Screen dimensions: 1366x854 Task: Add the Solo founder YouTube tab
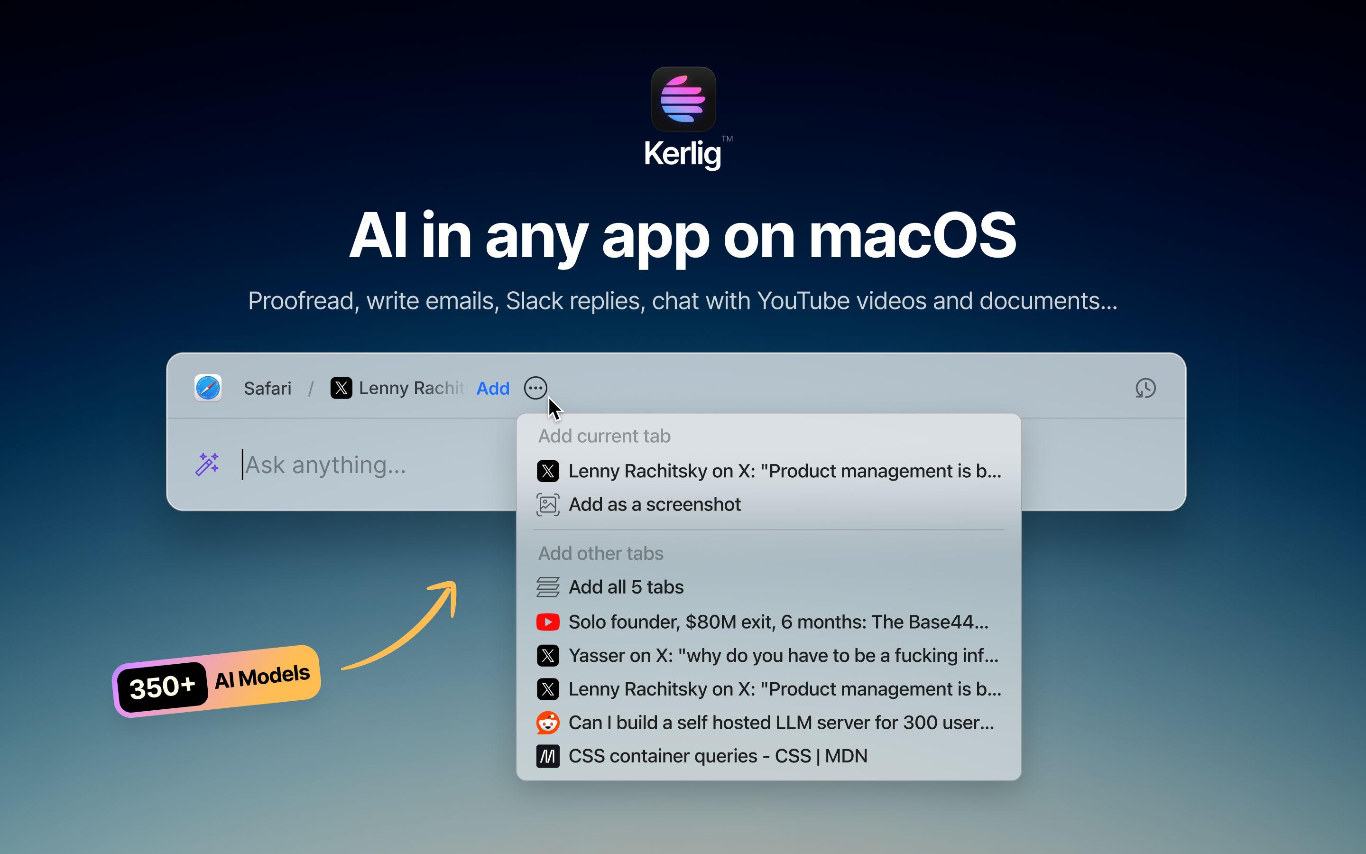coord(778,622)
